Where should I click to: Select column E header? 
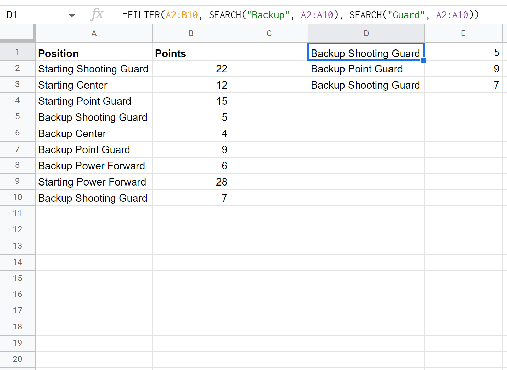[463, 33]
